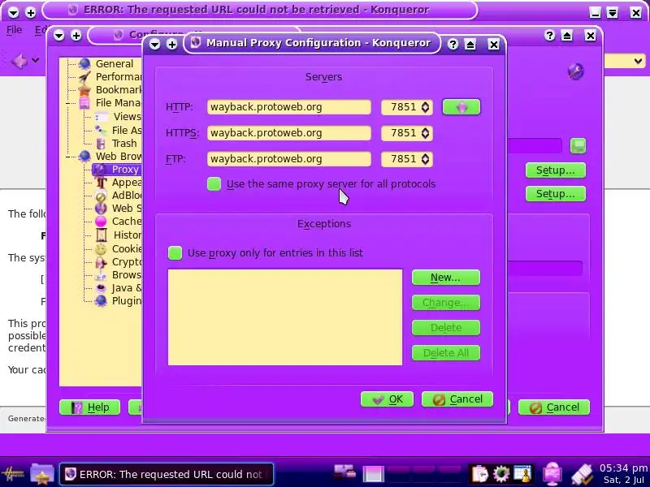The image size is (650, 487).
Task: Click the HTTP proxy server text field
Action: 289,107
